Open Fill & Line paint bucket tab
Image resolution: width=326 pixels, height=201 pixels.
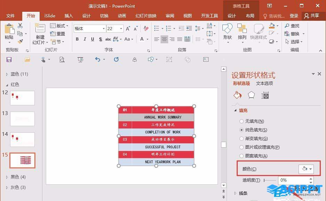click(237, 95)
